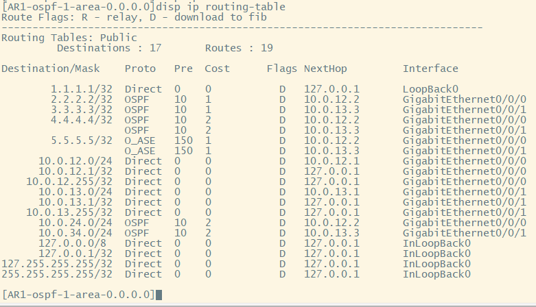Screen dimensions: 536x307
Task: Click the Cost column header
Action: point(217,69)
